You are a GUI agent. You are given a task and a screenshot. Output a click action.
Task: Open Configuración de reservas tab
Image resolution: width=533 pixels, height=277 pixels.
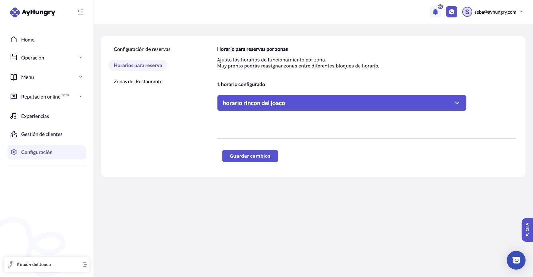(x=142, y=49)
